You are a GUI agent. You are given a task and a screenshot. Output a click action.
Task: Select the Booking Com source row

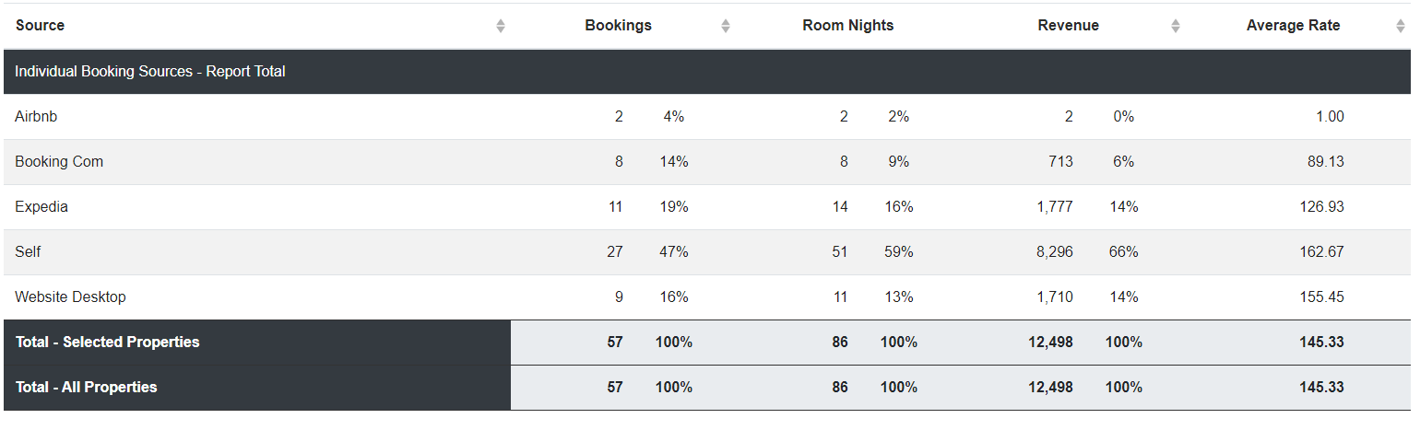[x=707, y=162]
